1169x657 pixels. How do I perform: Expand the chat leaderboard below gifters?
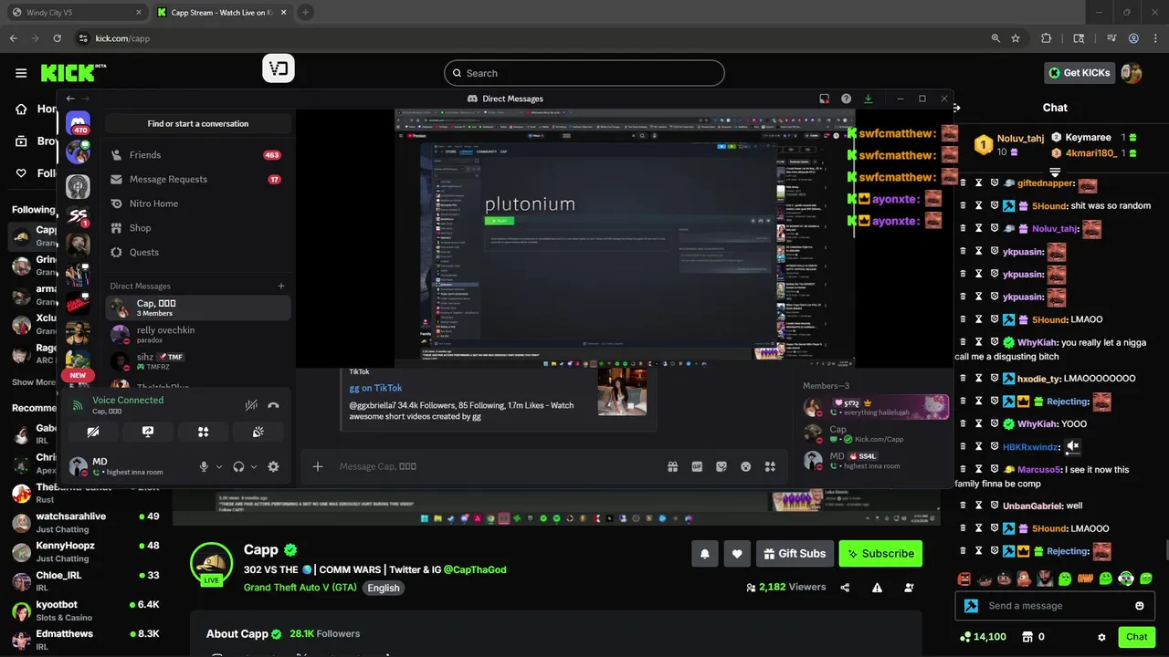tap(1055, 172)
